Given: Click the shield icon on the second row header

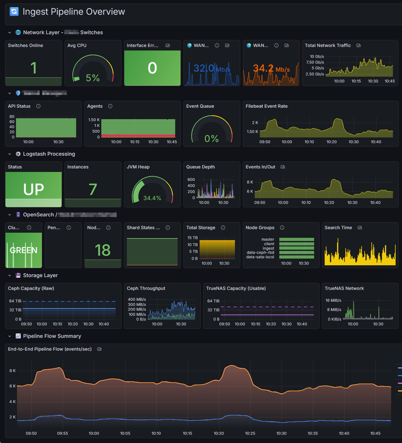Looking at the screenshot, I should [18, 93].
